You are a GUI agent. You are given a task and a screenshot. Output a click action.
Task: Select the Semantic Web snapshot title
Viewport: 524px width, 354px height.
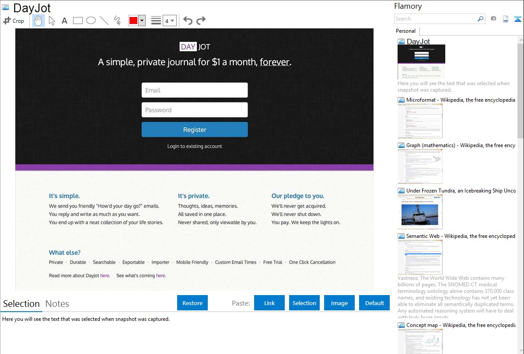tap(461, 236)
